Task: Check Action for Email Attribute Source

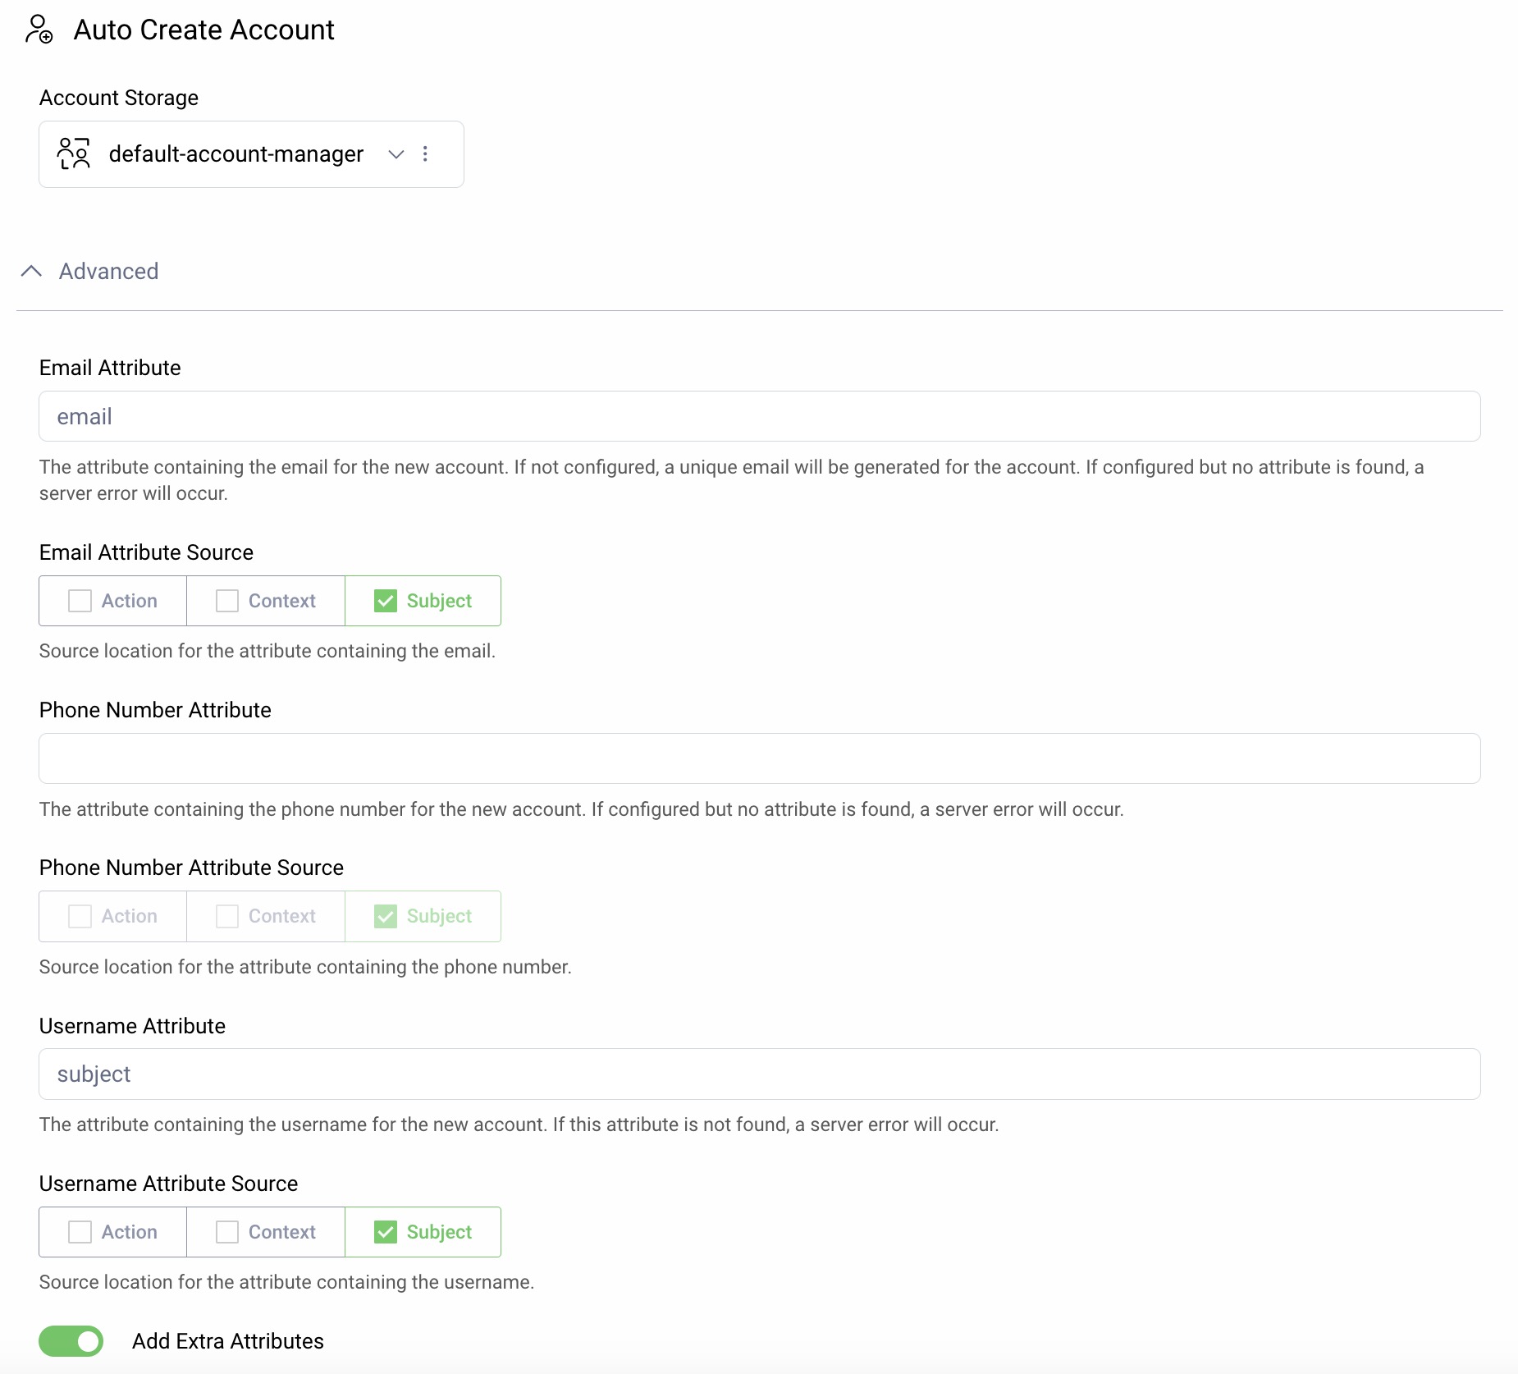Action: pos(80,601)
